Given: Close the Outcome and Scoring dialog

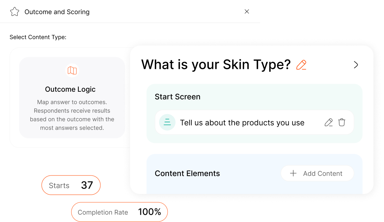Looking at the screenshot, I should coord(247,12).
